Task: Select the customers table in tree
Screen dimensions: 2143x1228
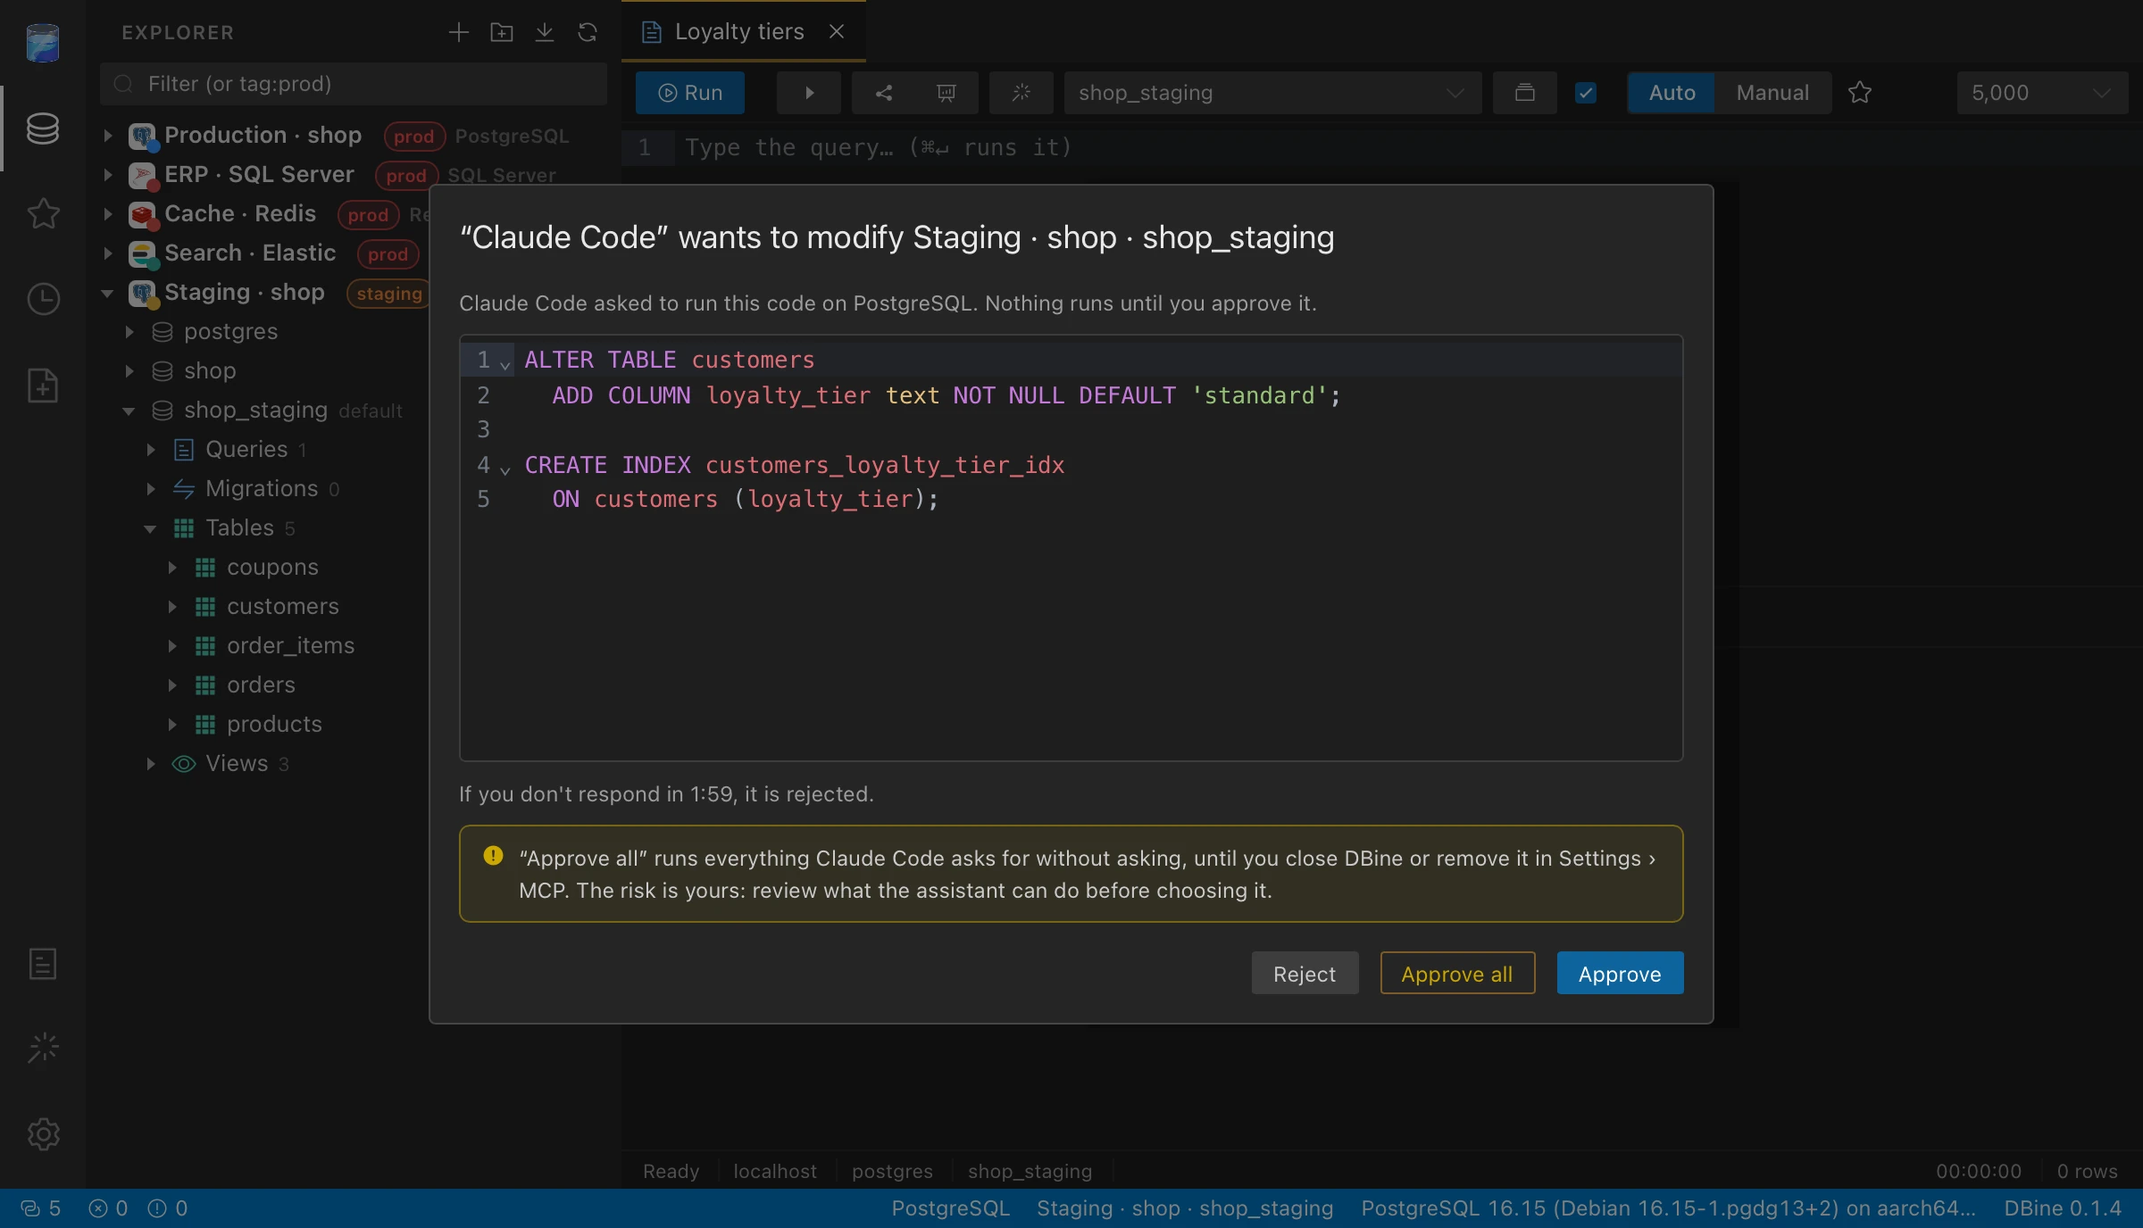Action: tap(282, 607)
